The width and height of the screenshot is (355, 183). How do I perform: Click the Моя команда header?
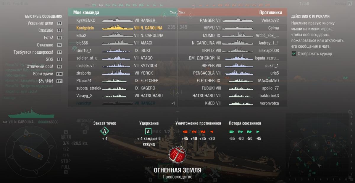click(x=86, y=12)
